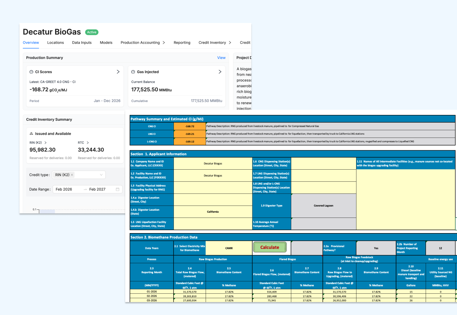The height and width of the screenshot is (315, 457).
Task: Open the Reporting tab
Action: (x=182, y=42)
